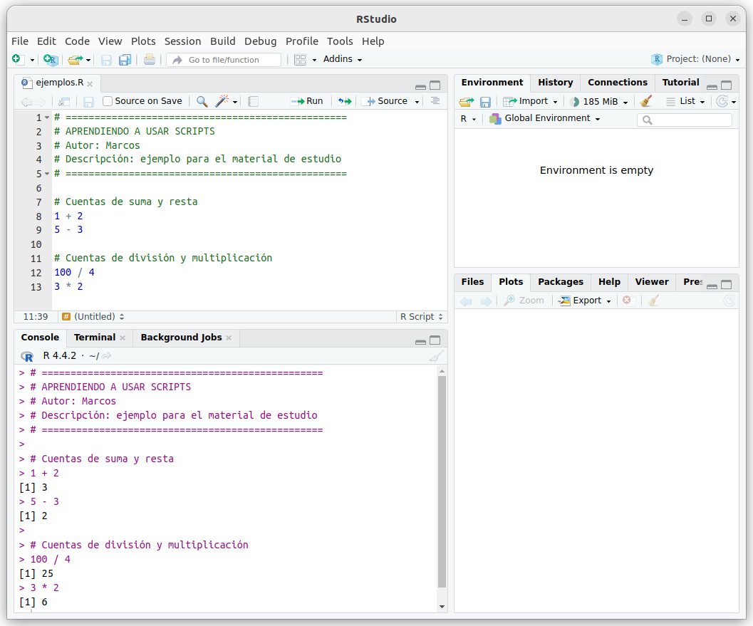
Task: Click the Environment search field
Action: [685, 120]
